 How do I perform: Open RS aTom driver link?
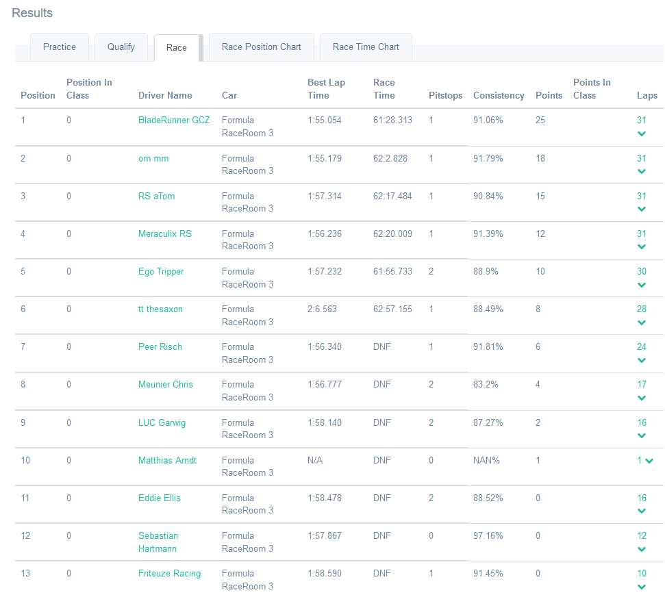(x=156, y=196)
